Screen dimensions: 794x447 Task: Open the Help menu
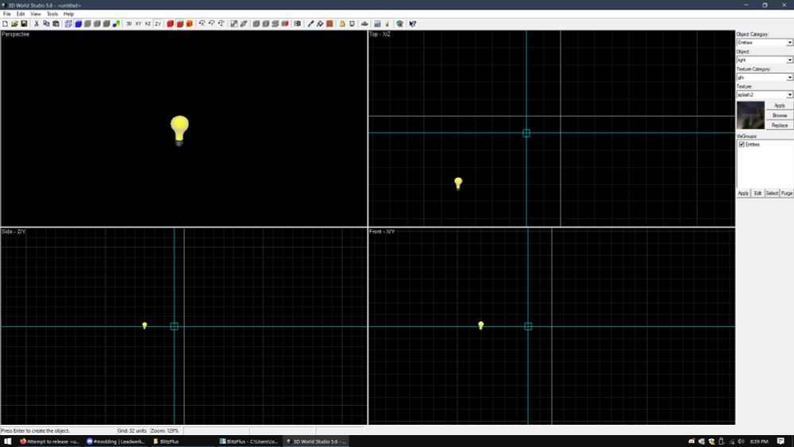coord(69,14)
